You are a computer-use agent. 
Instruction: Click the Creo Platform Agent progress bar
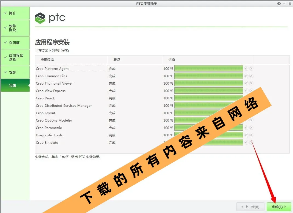pyautogui.click(x=209, y=68)
